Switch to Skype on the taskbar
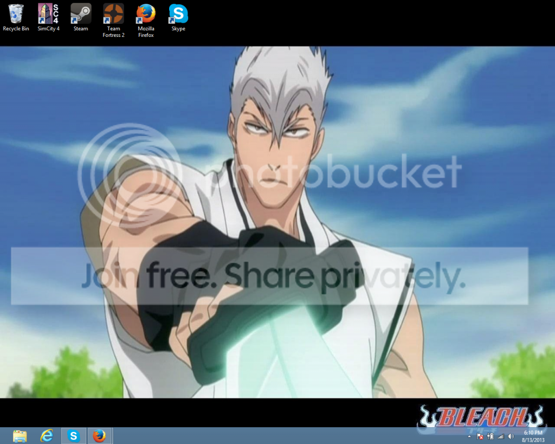 [74, 436]
